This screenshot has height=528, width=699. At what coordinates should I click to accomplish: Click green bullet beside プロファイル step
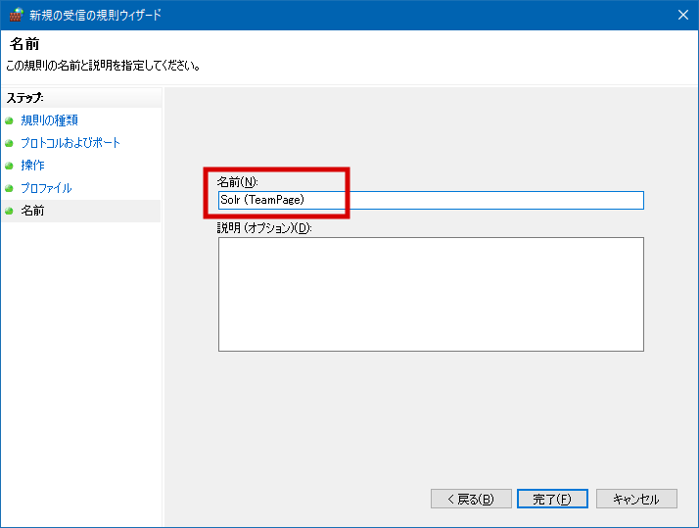10,188
